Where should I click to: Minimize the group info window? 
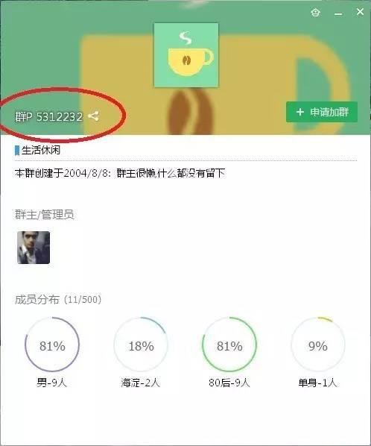(338, 13)
